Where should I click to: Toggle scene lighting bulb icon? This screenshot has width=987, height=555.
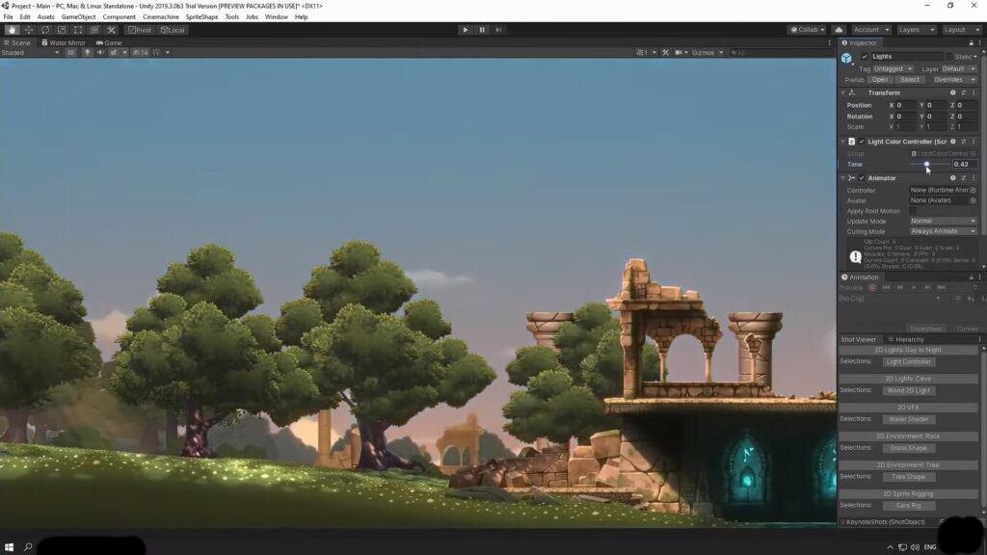(x=88, y=53)
